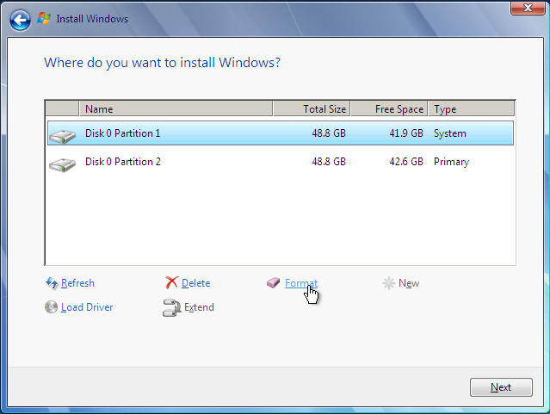The height and width of the screenshot is (414, 550).
Task: Click the red X Delete icon
Action: click(171, 283)
